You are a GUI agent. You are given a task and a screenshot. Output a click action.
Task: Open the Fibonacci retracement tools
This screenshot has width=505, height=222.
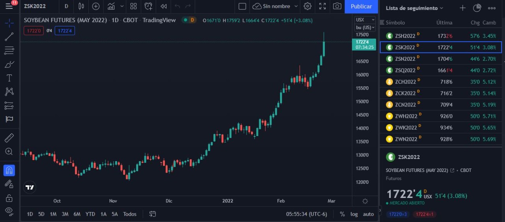[9, 50]
